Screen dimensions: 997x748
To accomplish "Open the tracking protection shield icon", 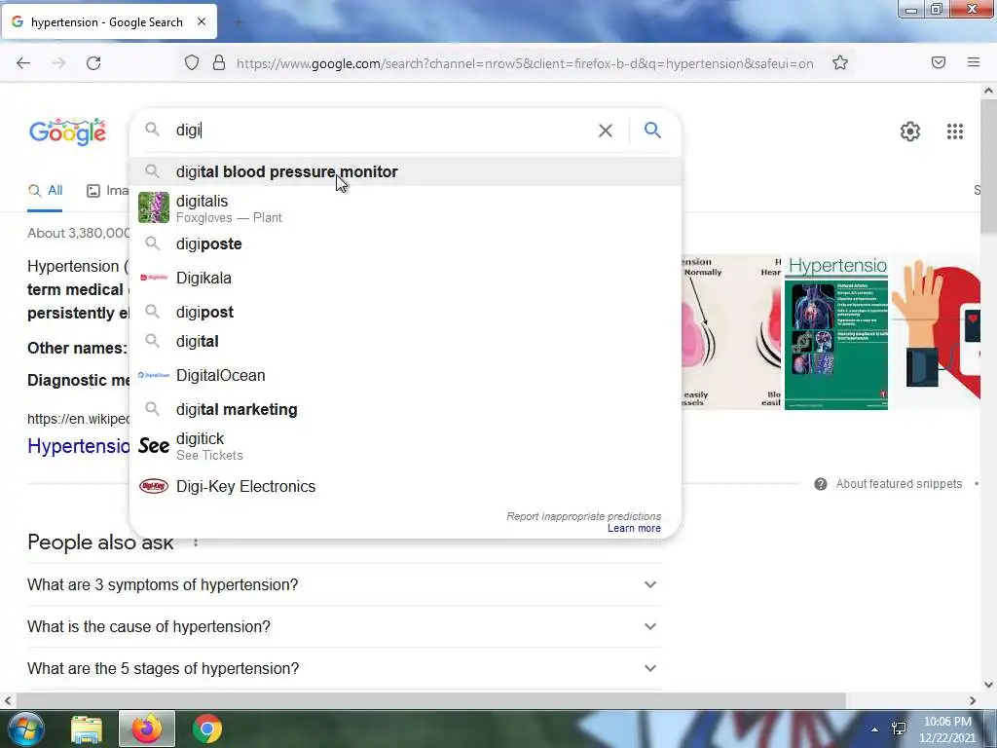I will (x=192, y=62).
